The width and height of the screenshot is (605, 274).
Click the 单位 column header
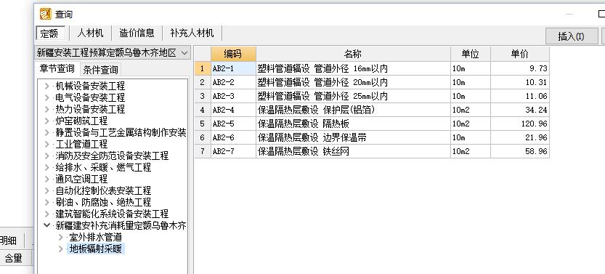pos(470,54)
